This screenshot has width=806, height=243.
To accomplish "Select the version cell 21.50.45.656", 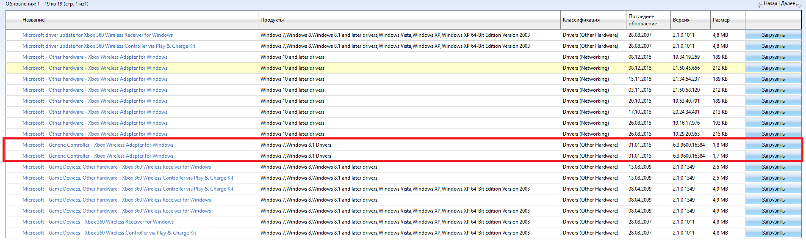I will point(686,68).
